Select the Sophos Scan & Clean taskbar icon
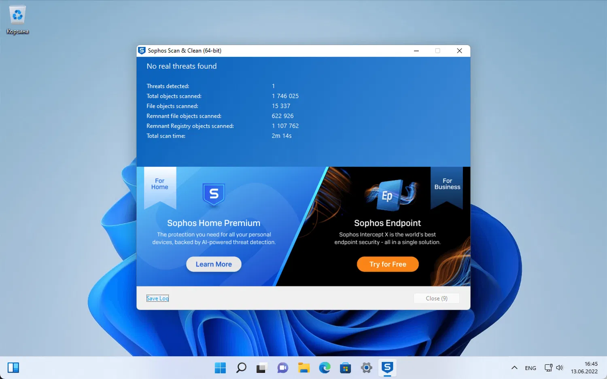The width and height of the screenshot is (607, 379). (387, 368)
